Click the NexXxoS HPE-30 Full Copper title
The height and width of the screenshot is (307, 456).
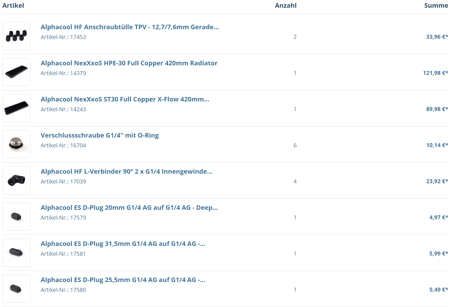coord(129,63)
